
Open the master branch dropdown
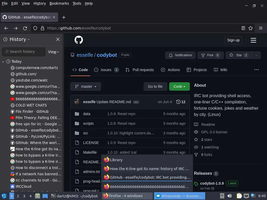coord(86,86)
